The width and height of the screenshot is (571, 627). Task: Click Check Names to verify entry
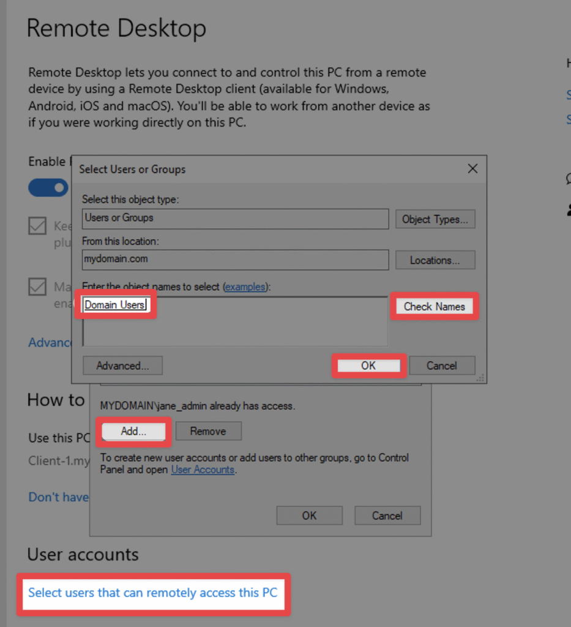coord(435,307)
